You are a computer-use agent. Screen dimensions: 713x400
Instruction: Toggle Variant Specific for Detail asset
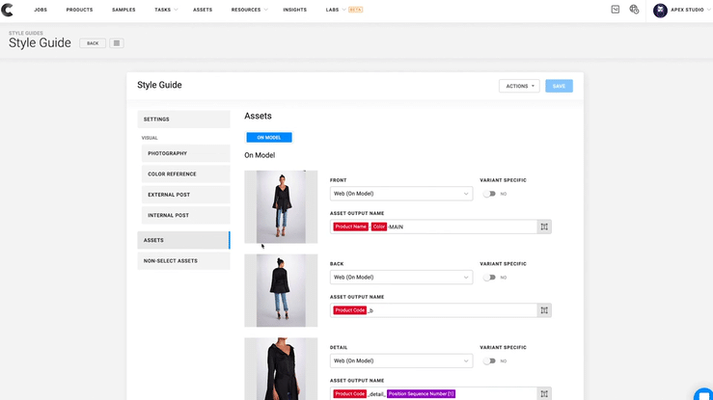click(x=490, y=361)
